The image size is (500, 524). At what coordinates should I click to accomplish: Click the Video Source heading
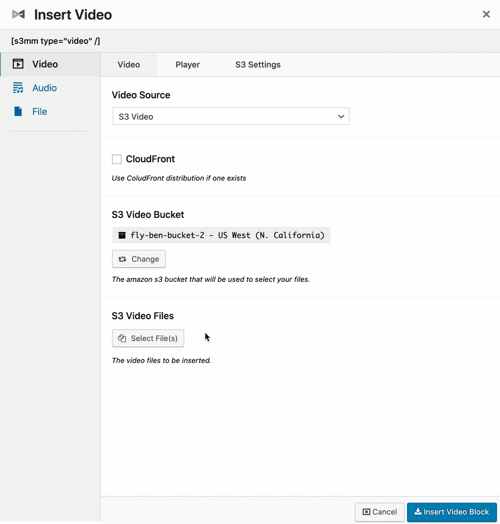[x=141, y=95]
